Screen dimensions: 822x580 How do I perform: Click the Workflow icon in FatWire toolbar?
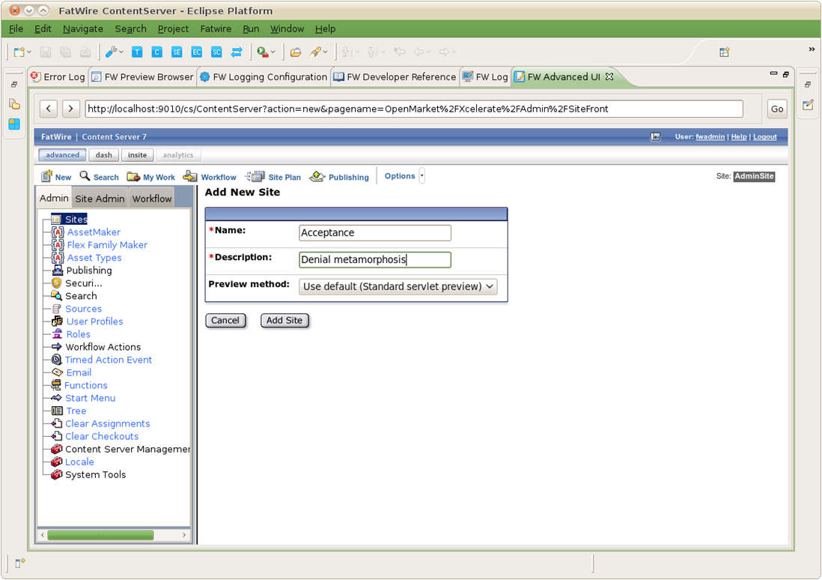(x=189, y=176)
